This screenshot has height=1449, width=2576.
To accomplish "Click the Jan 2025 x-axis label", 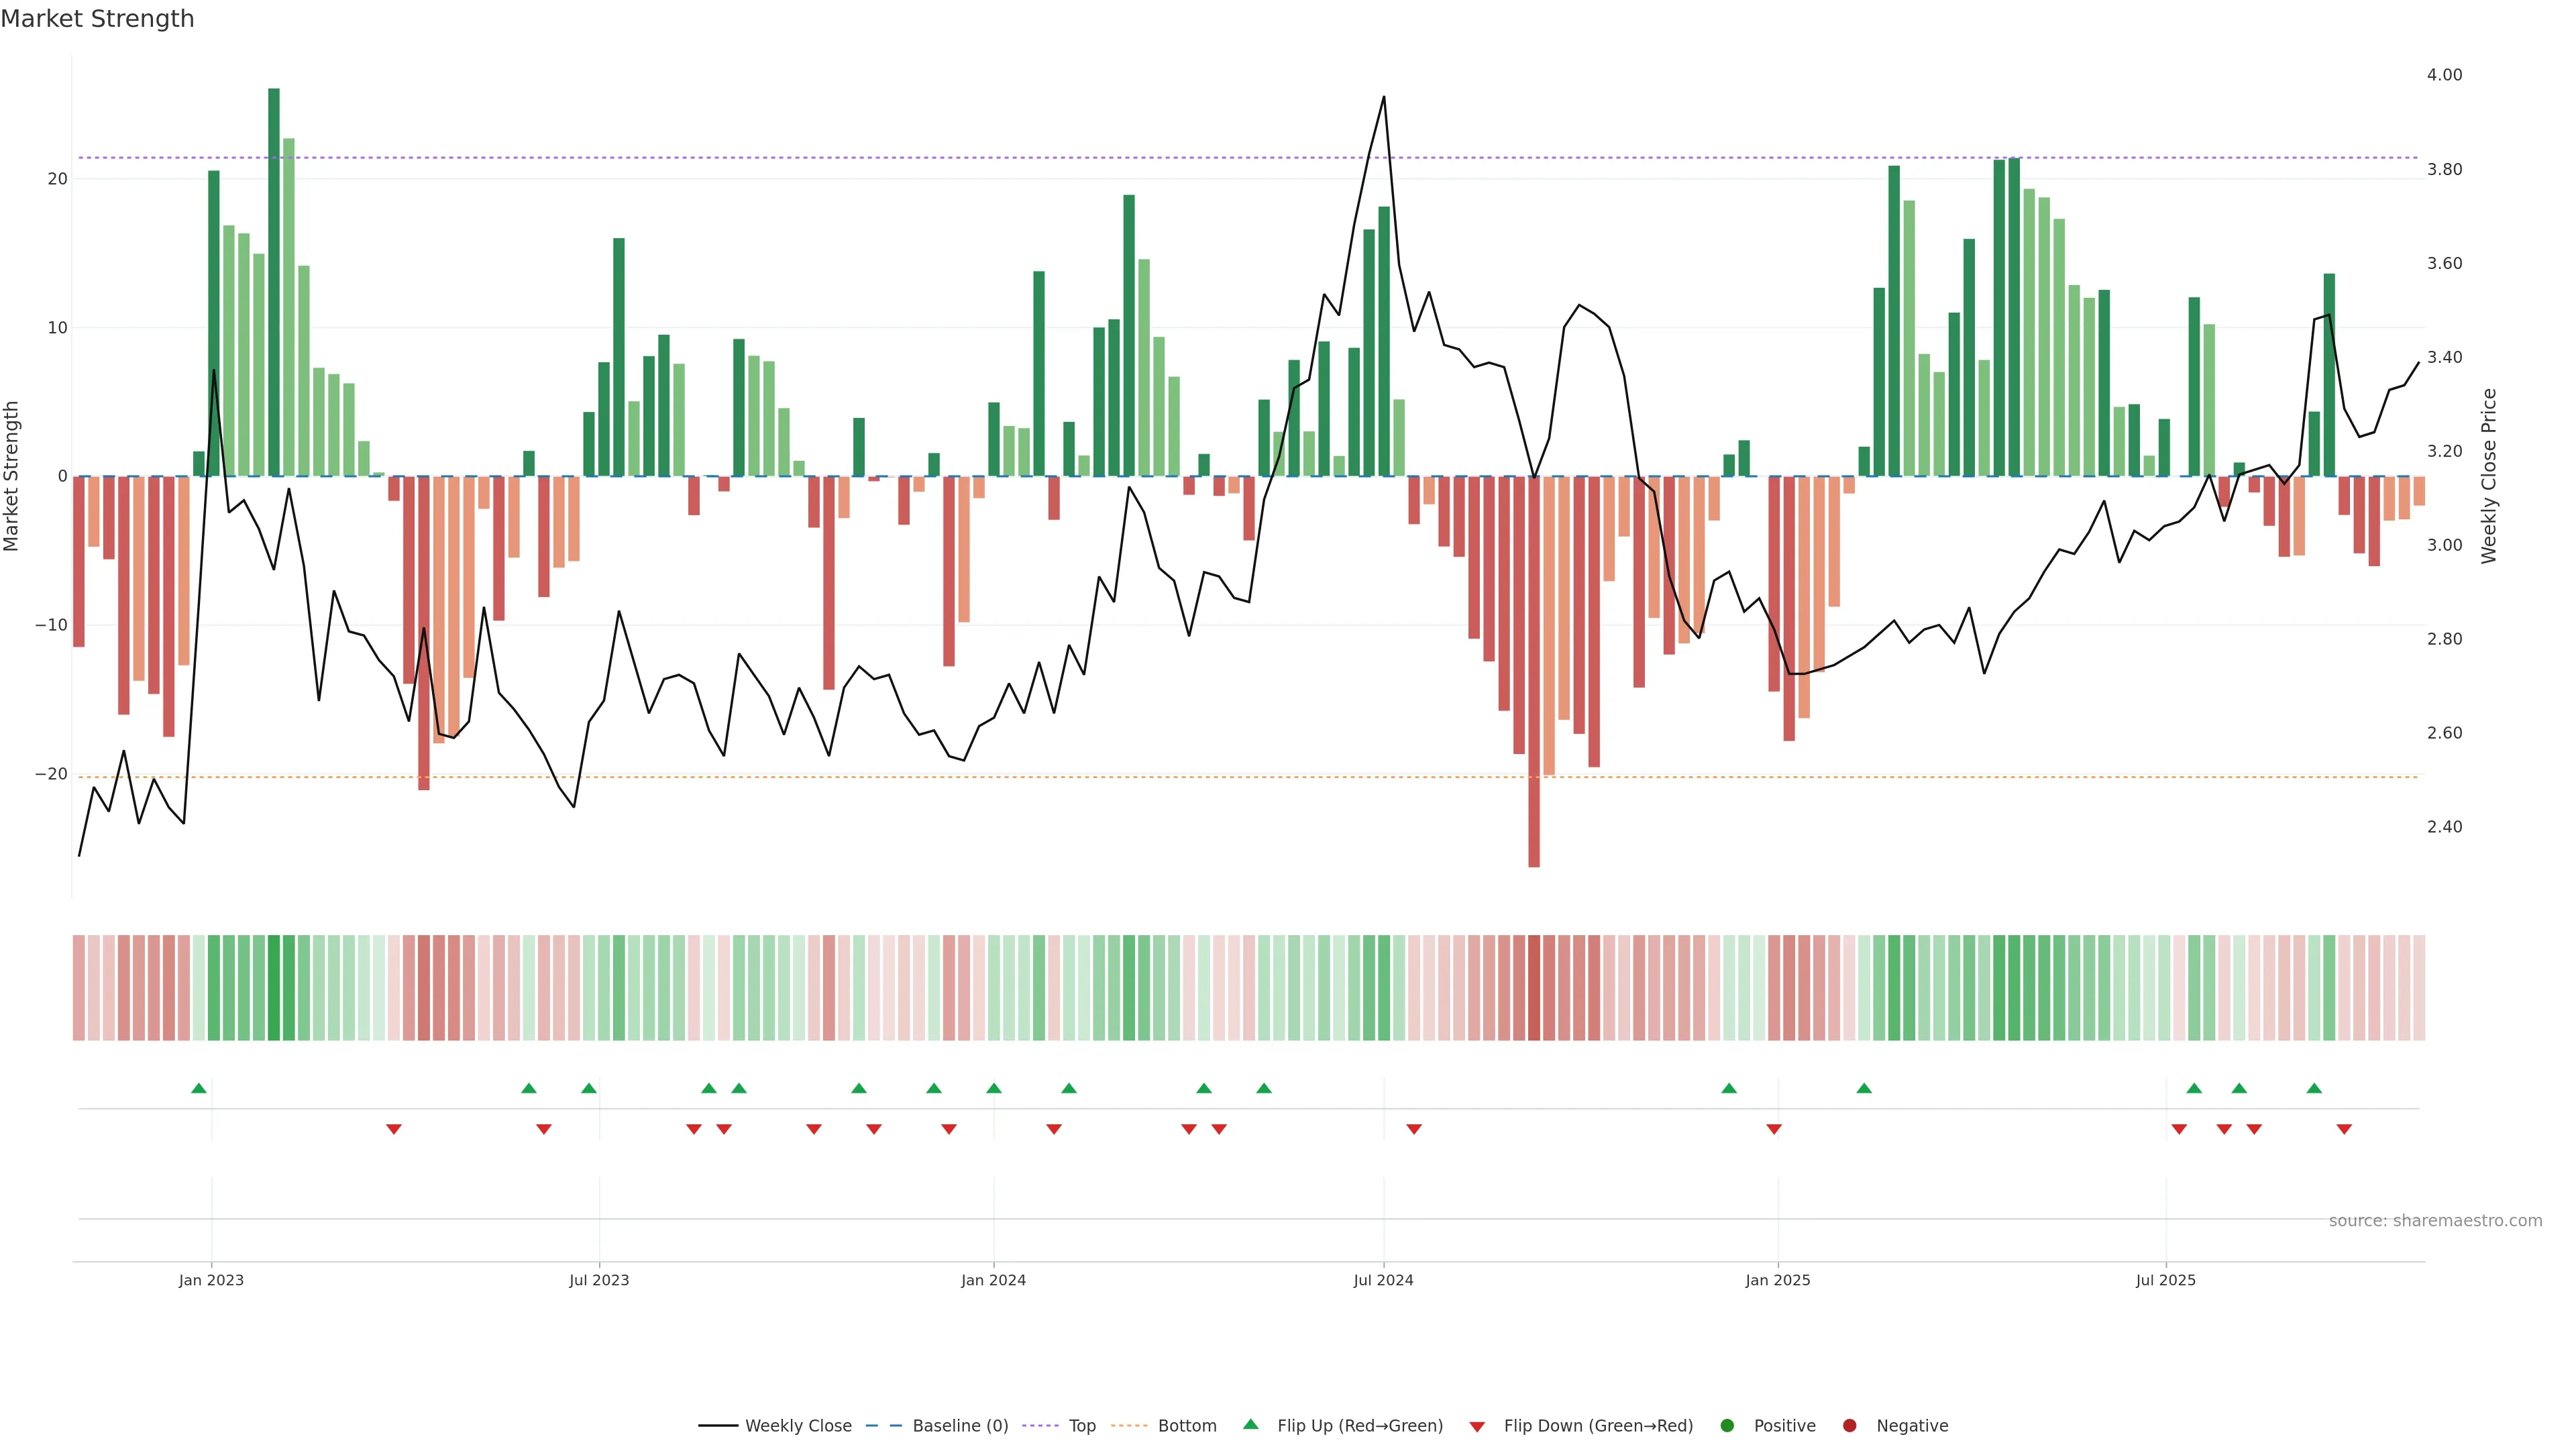I will (1778, 1280).
